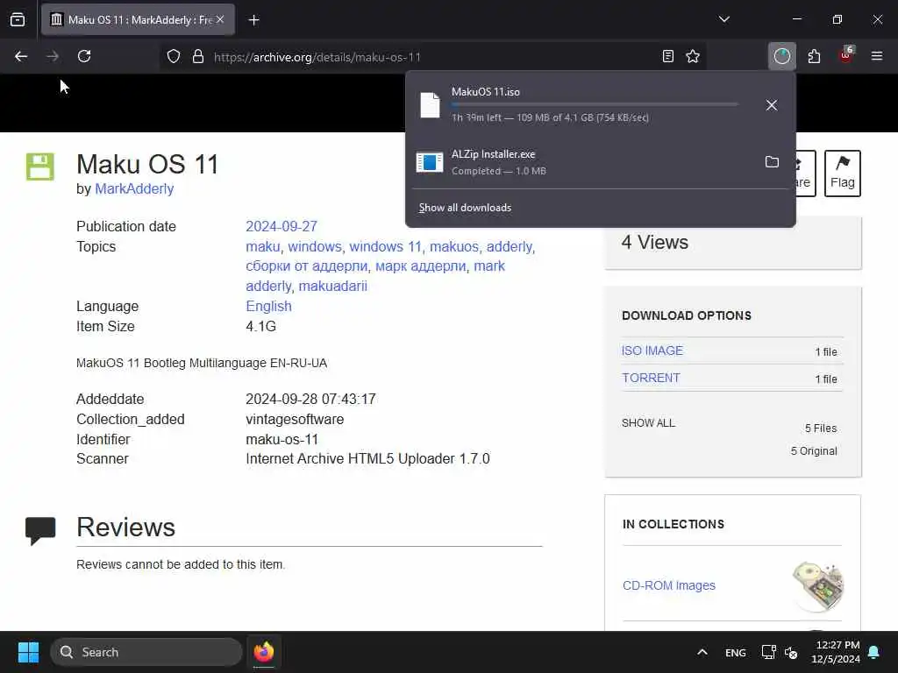The width and height of the screenshot is (898, 673).
Task: Open the CD-ROM Images collection link
Action: coord(669,585)
